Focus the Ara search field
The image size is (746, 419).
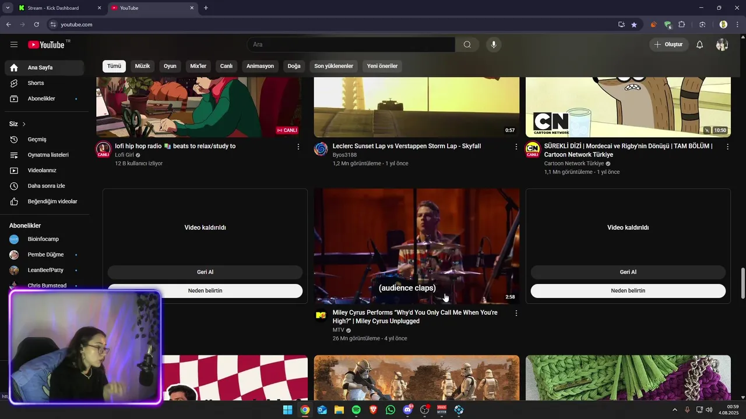(351, 45)
